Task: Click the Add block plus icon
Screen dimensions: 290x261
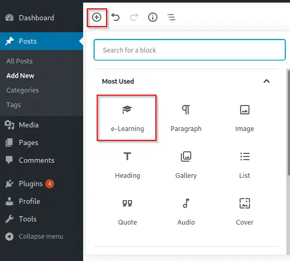Action: pos(97,17)
